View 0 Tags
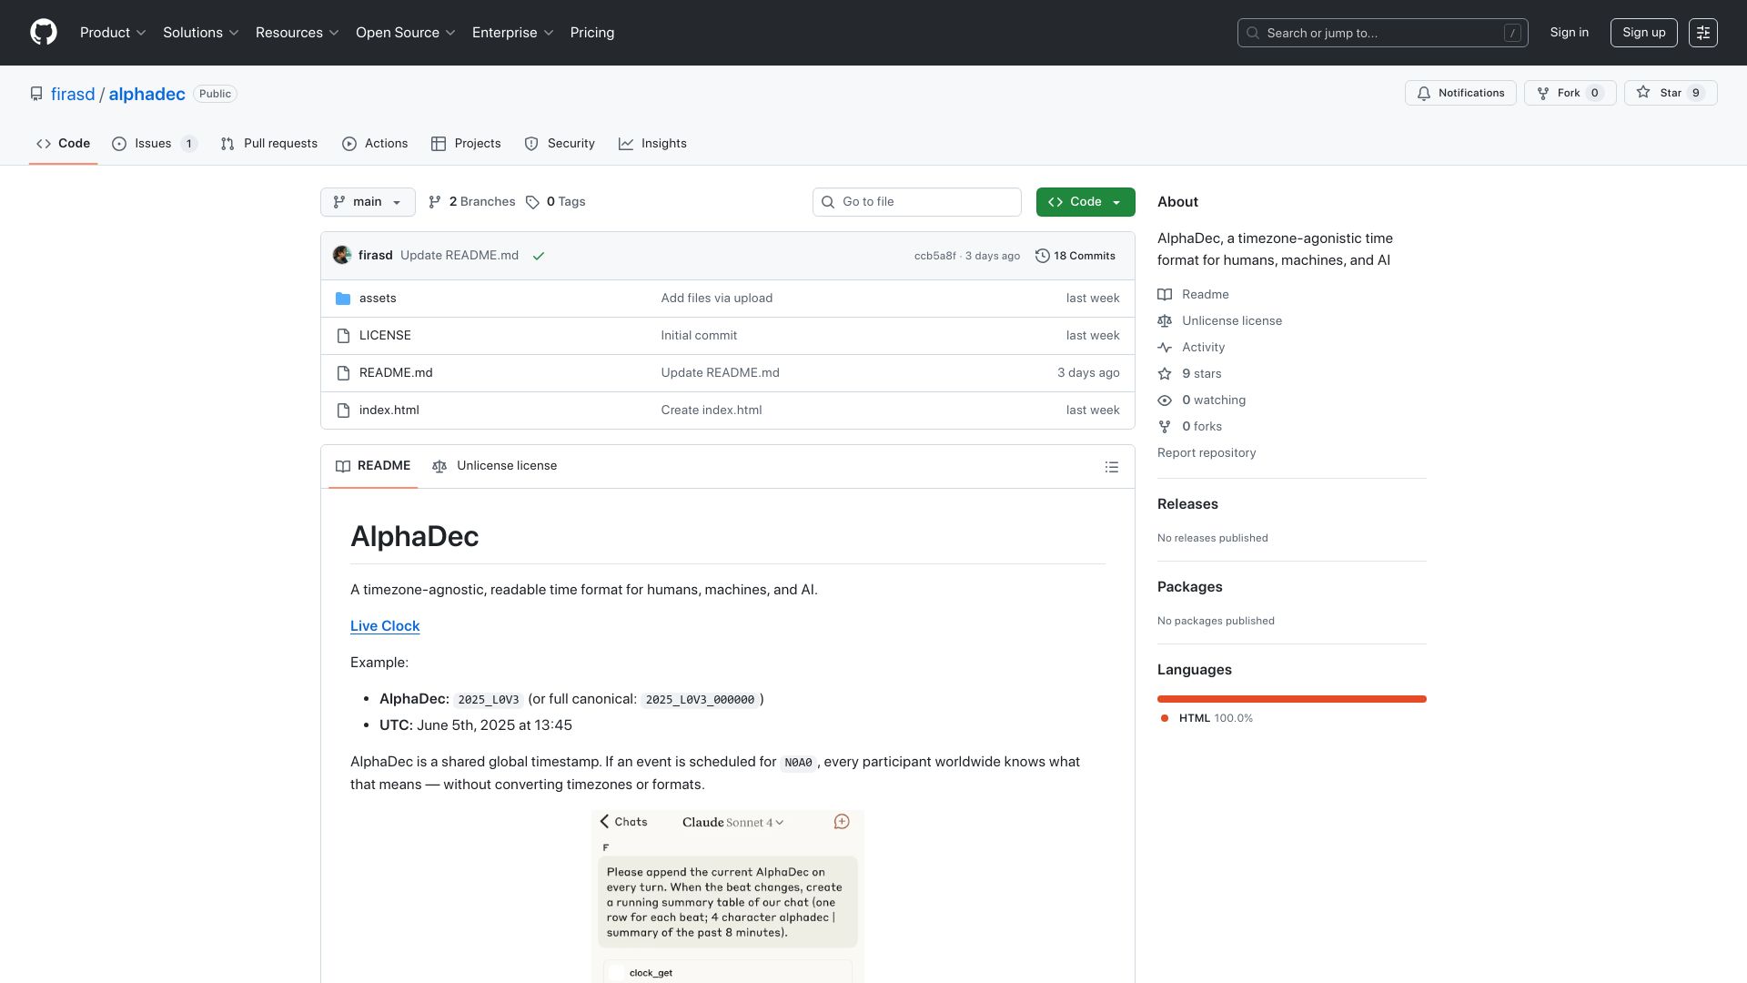 [555, 202]
